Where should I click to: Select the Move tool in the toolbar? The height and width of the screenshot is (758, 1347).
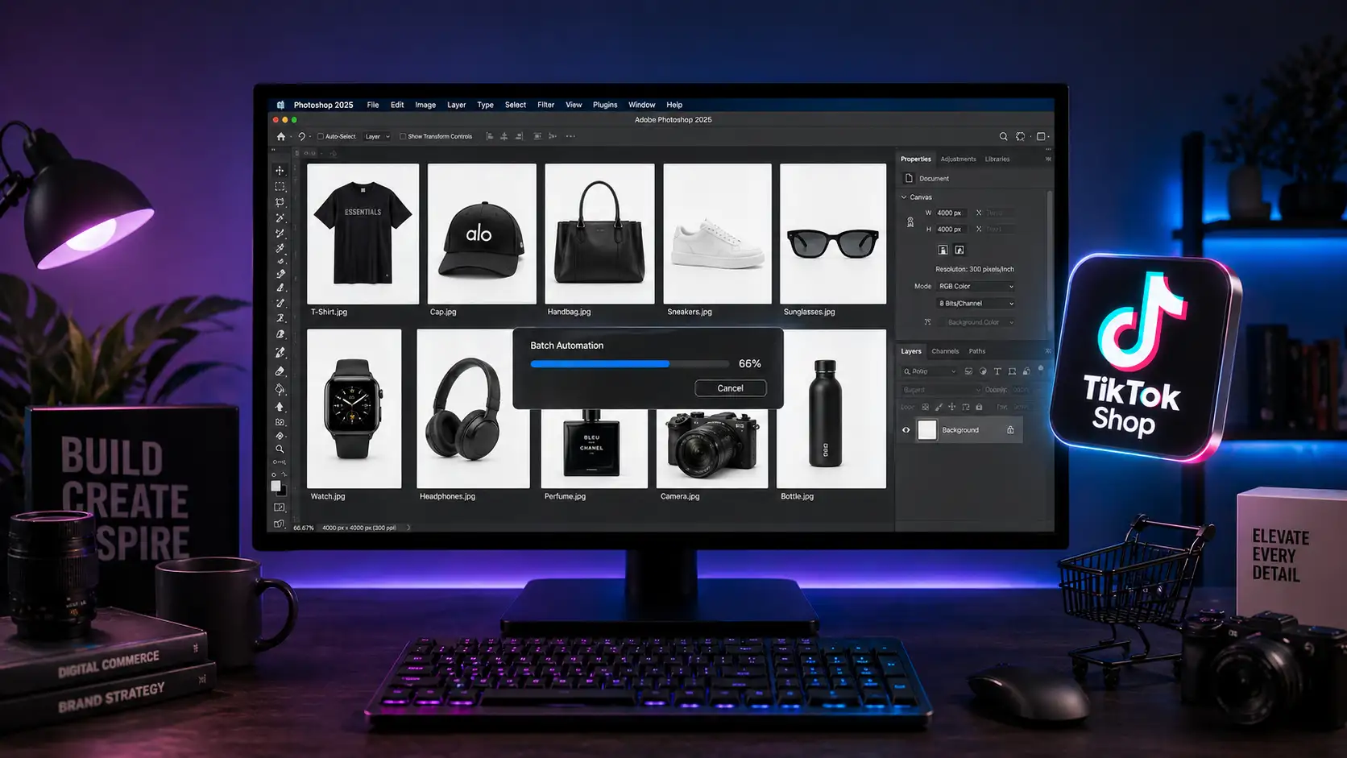click(280, 170)
